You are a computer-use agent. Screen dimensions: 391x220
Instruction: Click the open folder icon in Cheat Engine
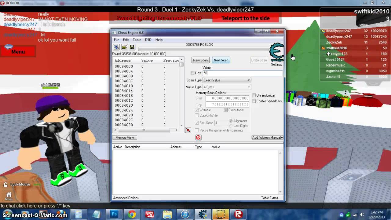pos(124,47)
